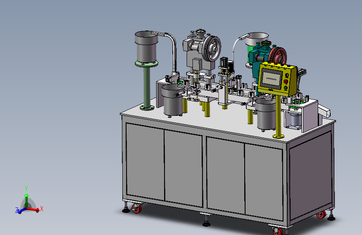Click the green Y axis of the orientation triad

pos(26,201)
